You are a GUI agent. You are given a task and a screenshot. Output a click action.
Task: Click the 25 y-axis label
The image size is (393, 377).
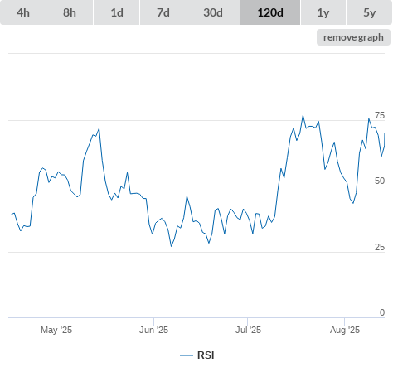click(x=380, y=247)
